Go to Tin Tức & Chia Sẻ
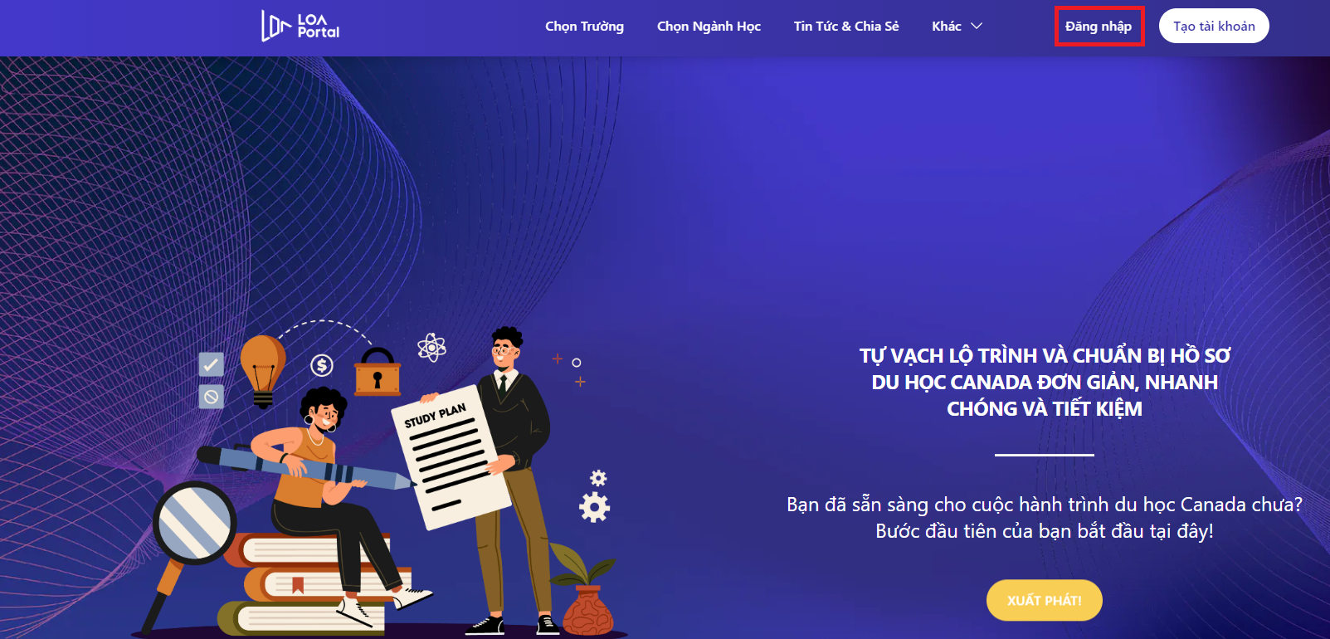Image resolution: width=1330 pixels, height=639 pixels. coord(846,26)
